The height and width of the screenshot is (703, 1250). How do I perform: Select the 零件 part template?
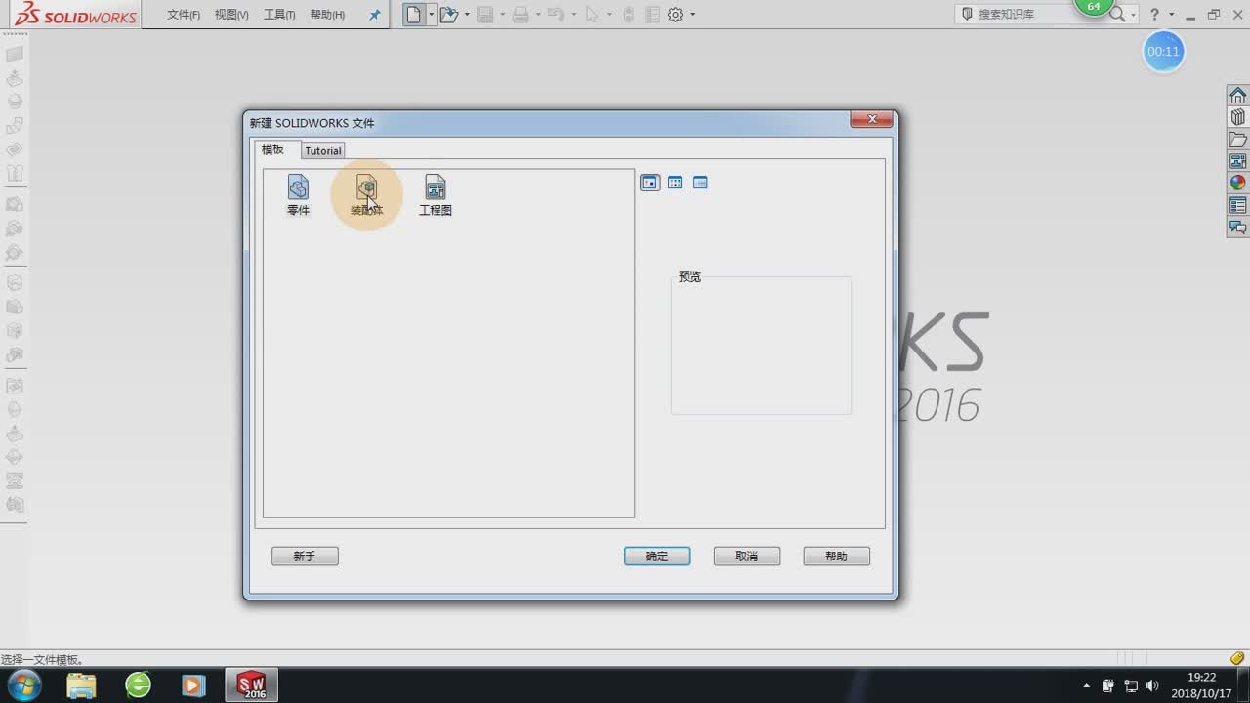[298, 194]
